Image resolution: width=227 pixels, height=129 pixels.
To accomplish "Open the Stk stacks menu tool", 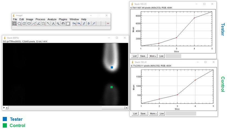I will 79,24.
